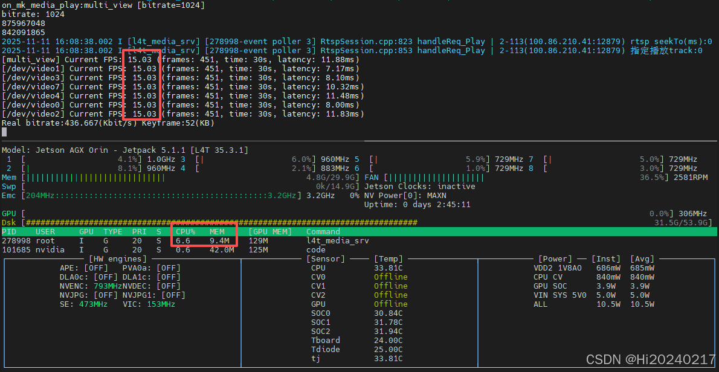Click the Tboard temperature 24.00C
The image size is (719, 372).
[x=389, y=341]
